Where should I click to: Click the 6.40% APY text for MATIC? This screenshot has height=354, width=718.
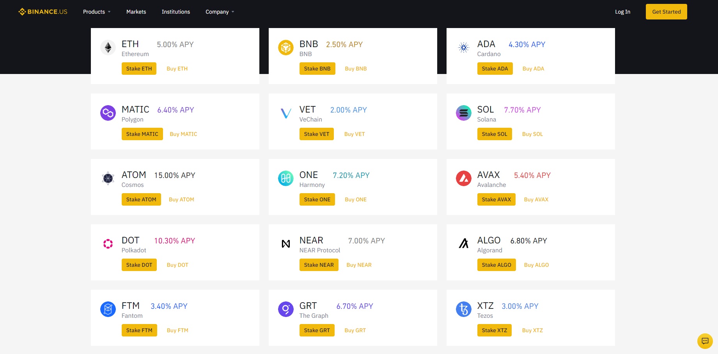pyautogui.click(x=176, y=110)
